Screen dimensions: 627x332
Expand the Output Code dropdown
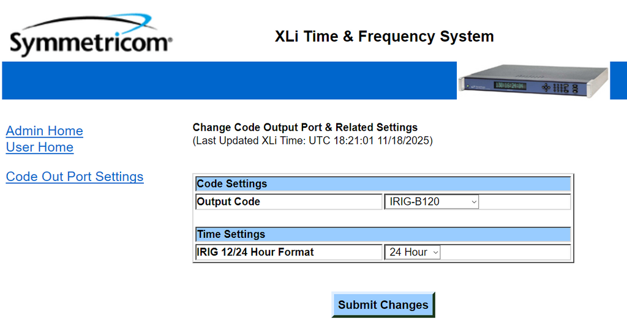click(x=431, y=202)
